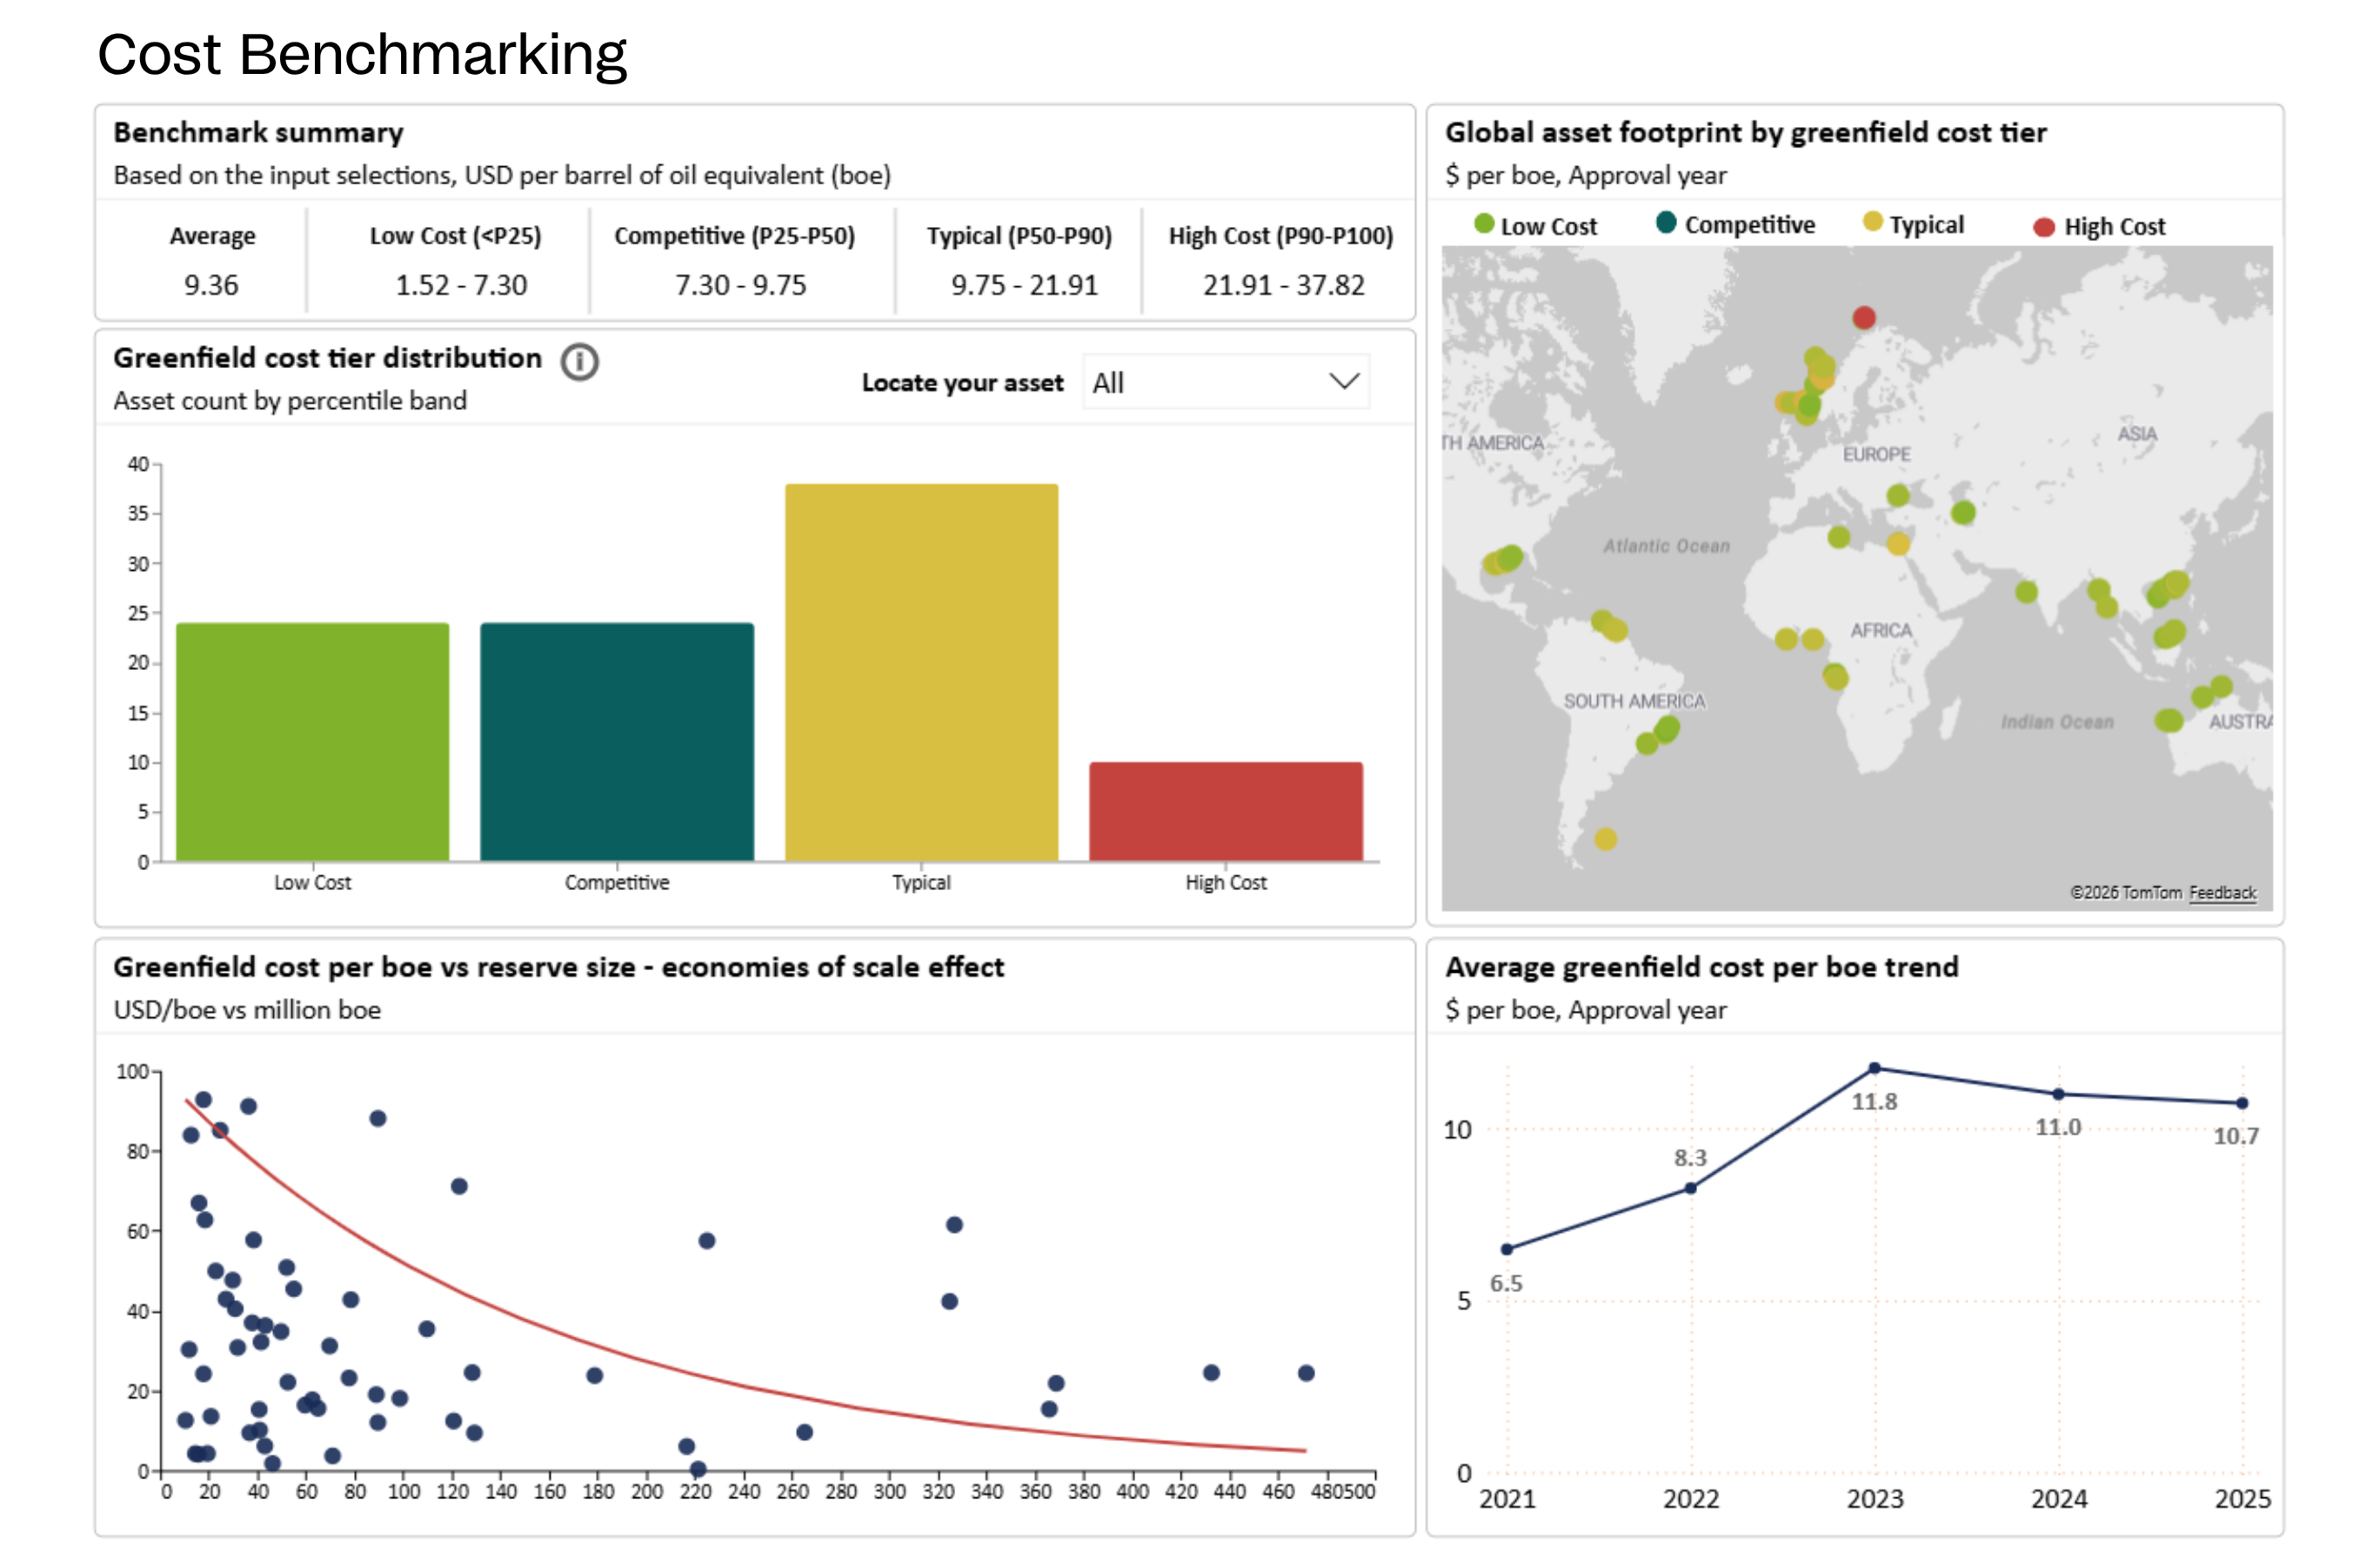2380x1547 pixels.
Task: Click the red High Cost map marker near the map's top edge
Action: [1863, 318]
